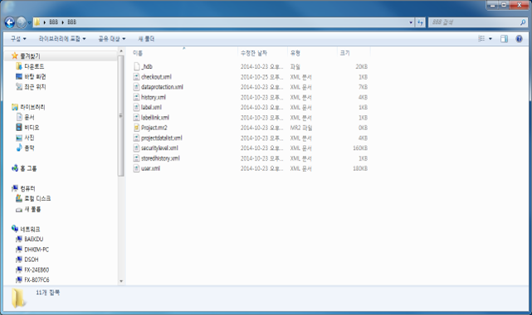Select the _hdb file icon

pos(136,66)
